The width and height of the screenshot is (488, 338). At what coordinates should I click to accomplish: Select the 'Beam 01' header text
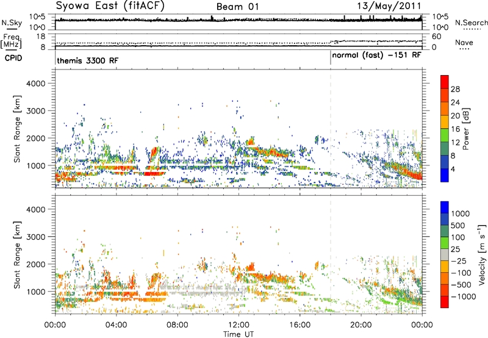(237, 7)
